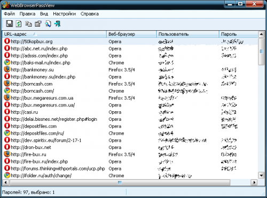Screen dimensions: 267x198
Task: Select row http://baks-mail.ru/index.php
Action: 130,63
